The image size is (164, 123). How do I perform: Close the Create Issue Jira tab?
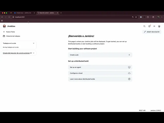pyautogui.click(x=34, y=13)
